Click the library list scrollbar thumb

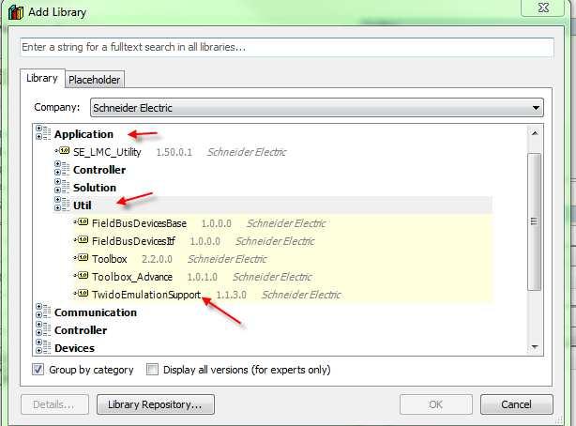[534, 221]
